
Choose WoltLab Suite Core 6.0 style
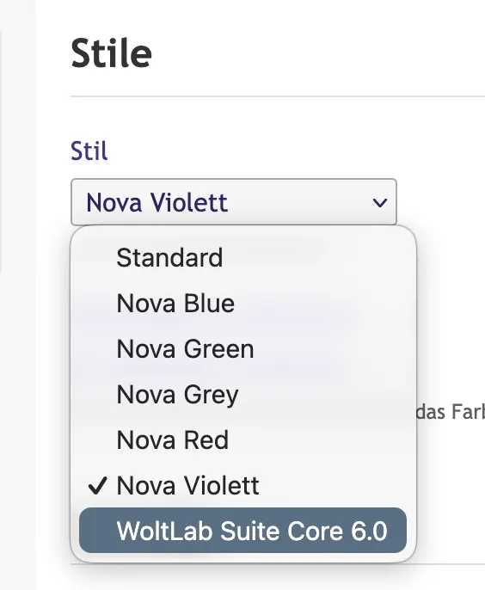(242, 531)
